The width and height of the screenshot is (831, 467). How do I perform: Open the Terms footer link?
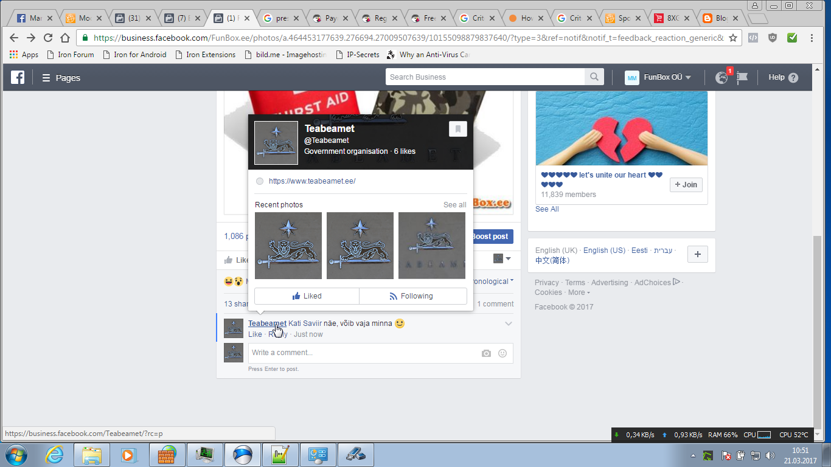click(575, 283)
